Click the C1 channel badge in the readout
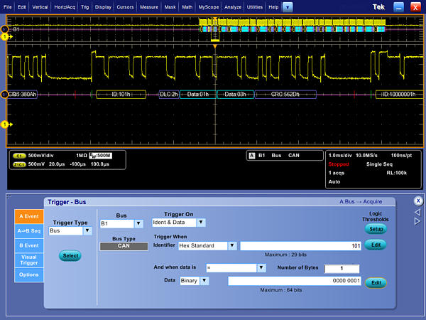This screenshot has width=426, height=320. 19,155
